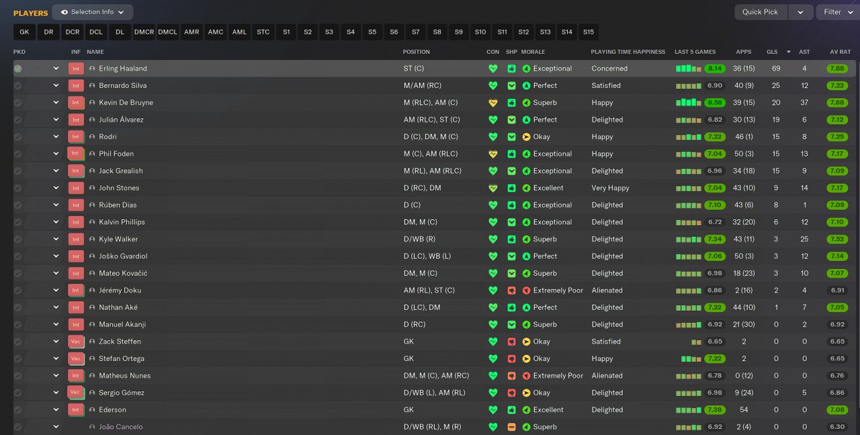Click Matheus Nunes' Int status icon
860x435 pixels.
76,376
